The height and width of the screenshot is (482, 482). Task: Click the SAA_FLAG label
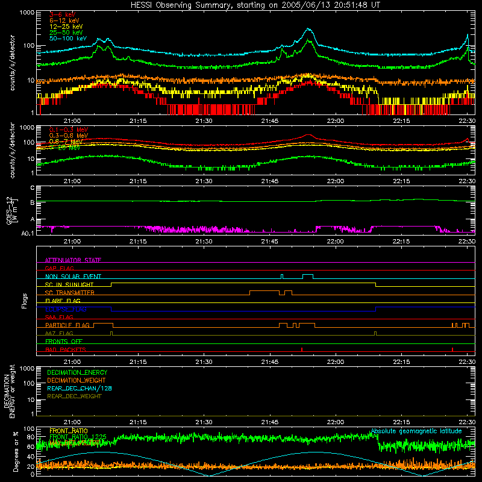pos(59,317)
